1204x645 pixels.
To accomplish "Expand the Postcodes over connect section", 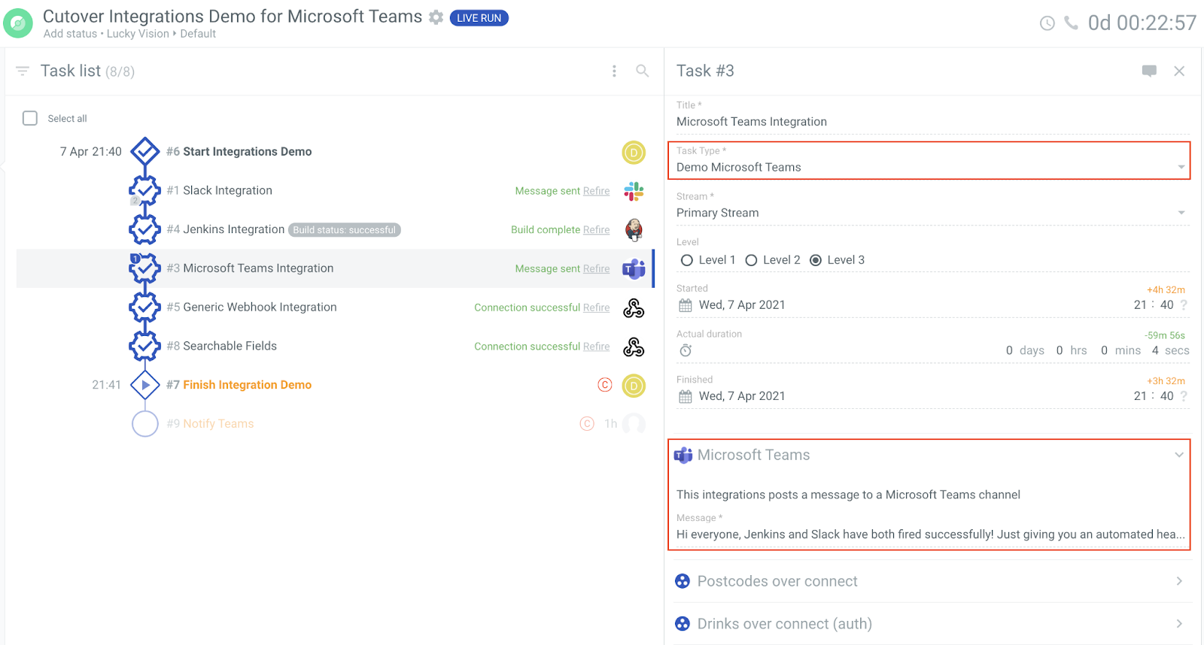I will (x=933, y=581).
